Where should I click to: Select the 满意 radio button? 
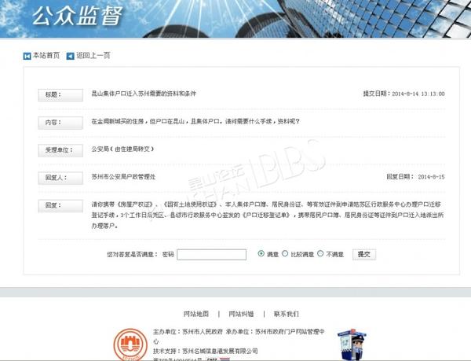261,254
